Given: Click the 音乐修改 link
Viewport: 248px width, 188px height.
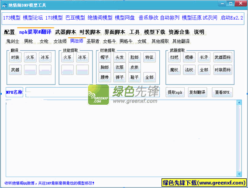Looking at the screenshot, I should [148, 18].
